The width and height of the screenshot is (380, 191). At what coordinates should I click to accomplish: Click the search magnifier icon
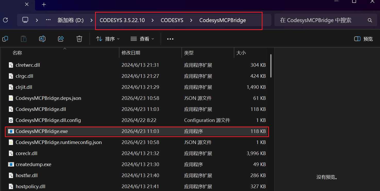(x=370, y=20)
